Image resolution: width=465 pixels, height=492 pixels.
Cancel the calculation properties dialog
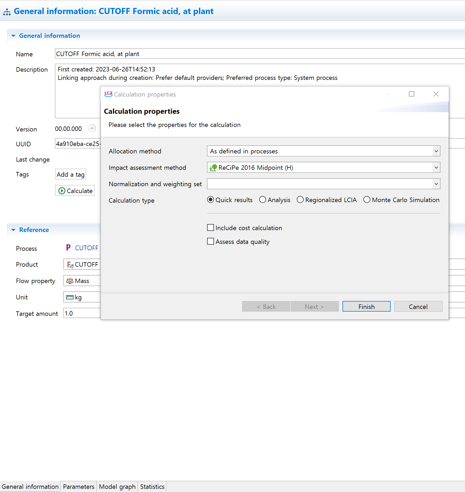(418, 307)
